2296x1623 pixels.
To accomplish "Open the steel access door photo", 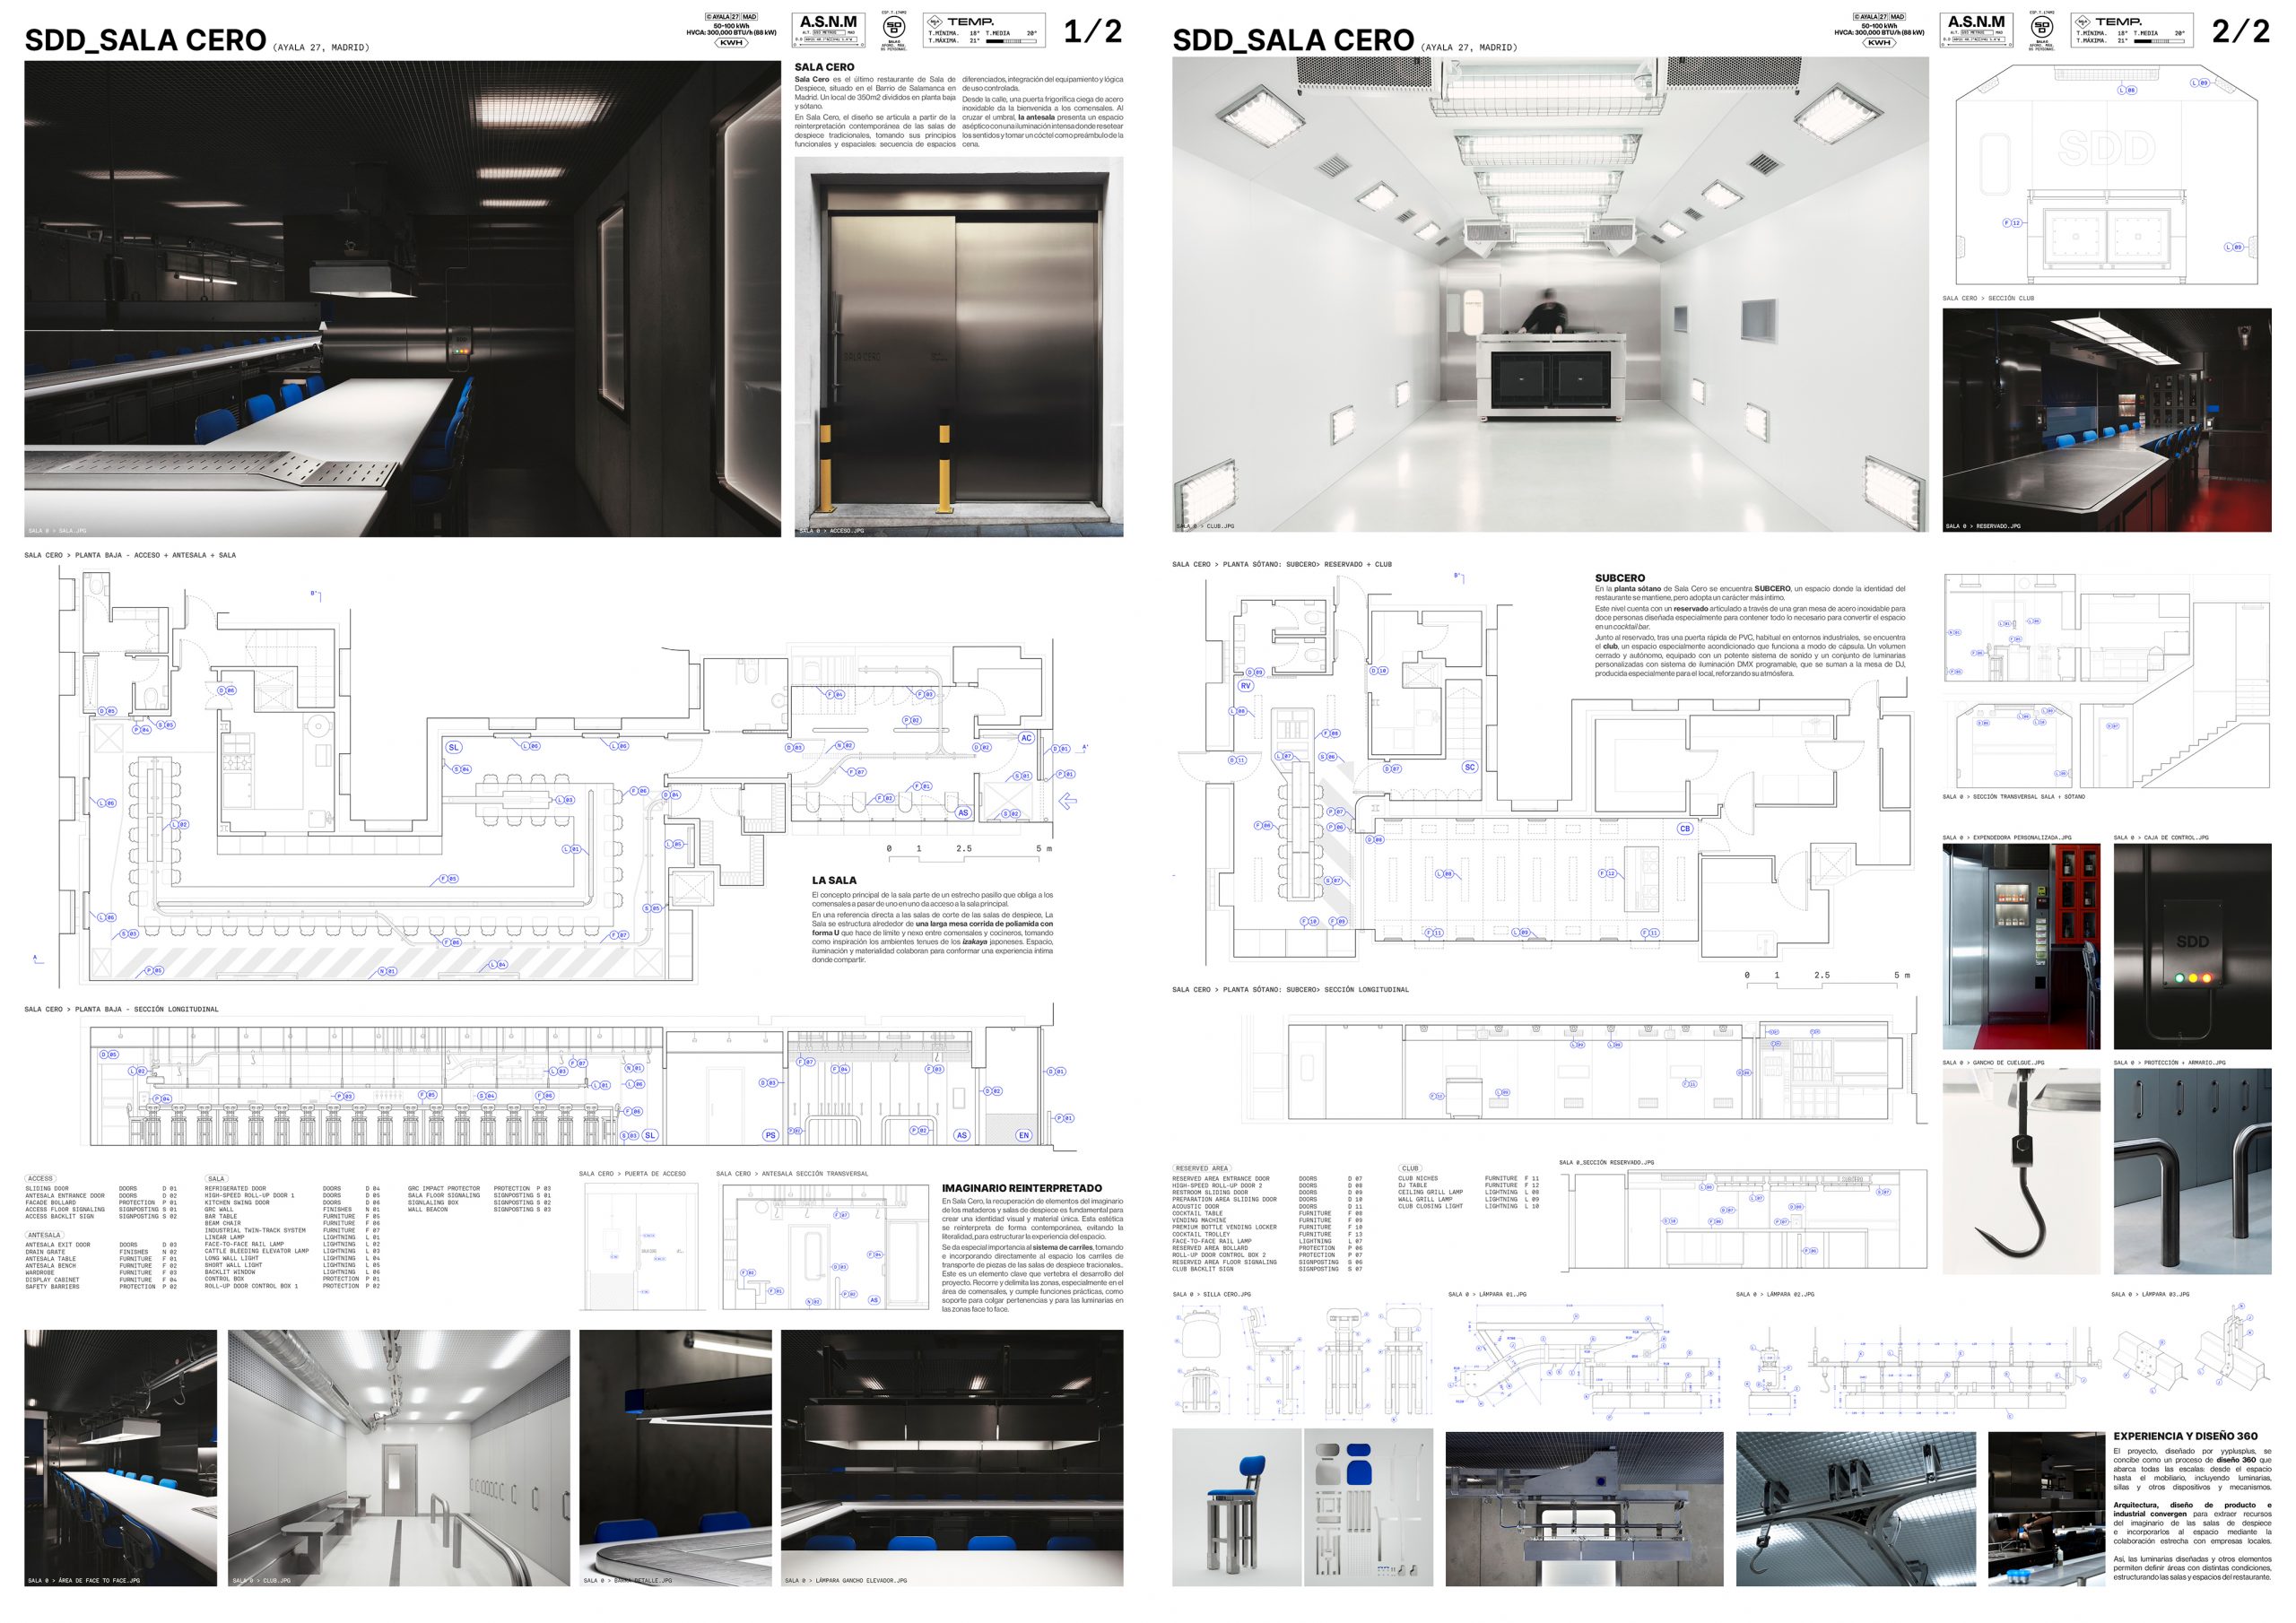I will [958, 347].
